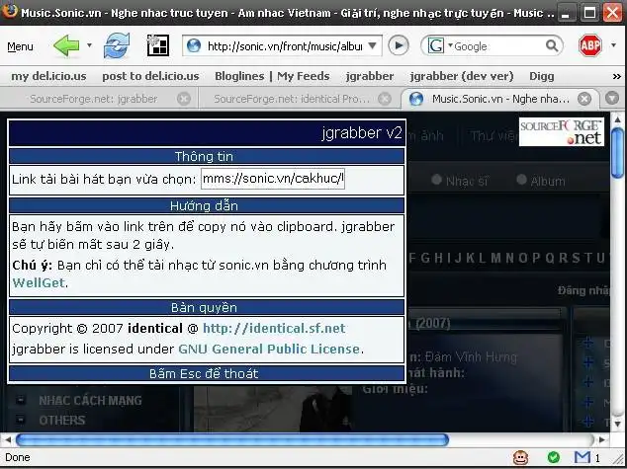Viewport: 627px width, 469px height.
Task: Click the album year (2007) heading
Action: [432, 323]
